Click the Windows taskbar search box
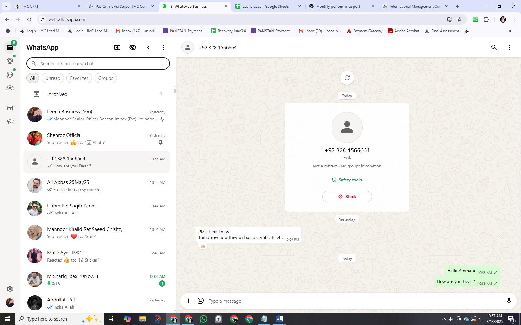The image size is (521, 325). click(60, 319)
